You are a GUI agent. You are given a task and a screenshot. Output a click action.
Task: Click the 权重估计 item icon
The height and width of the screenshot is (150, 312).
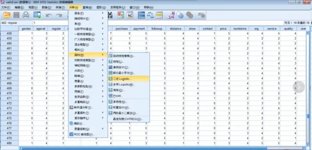pos(111,108)
